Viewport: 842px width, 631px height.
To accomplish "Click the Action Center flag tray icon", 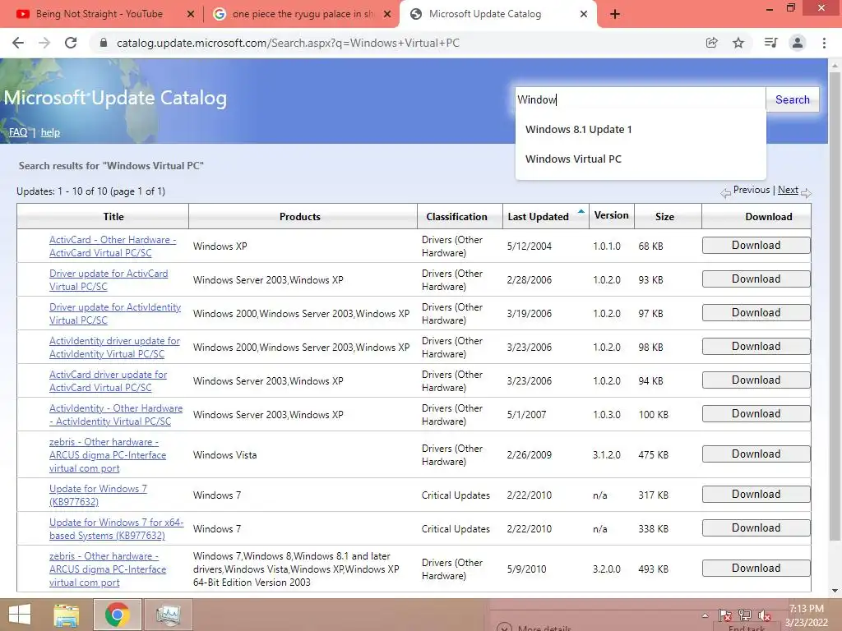I will (x=725, y=615).
